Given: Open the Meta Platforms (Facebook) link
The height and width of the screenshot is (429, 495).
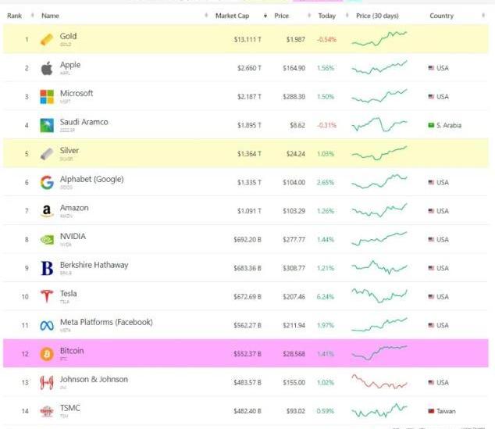Looking at the screenshot, I should [x=106, y=322].
